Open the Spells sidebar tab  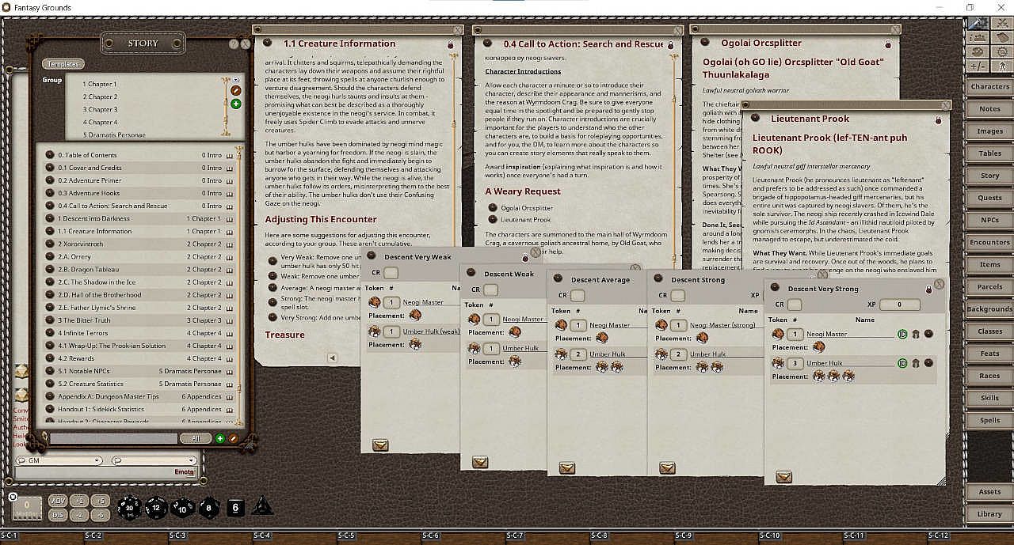tap(989, 420)
